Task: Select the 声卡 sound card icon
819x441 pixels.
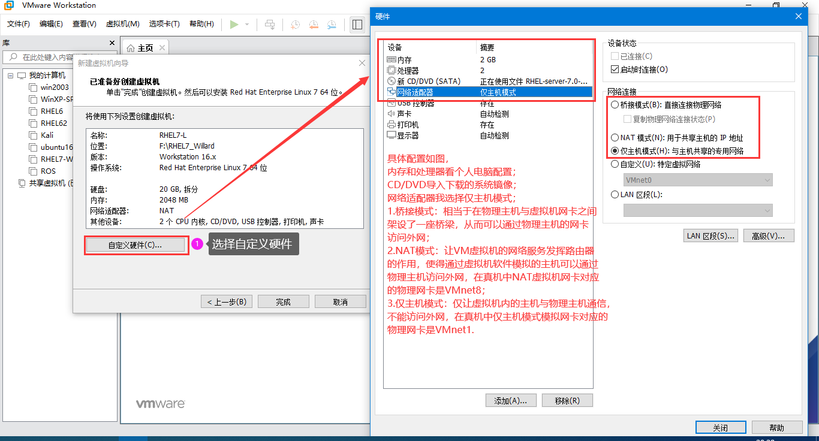Action: [392, 114]
